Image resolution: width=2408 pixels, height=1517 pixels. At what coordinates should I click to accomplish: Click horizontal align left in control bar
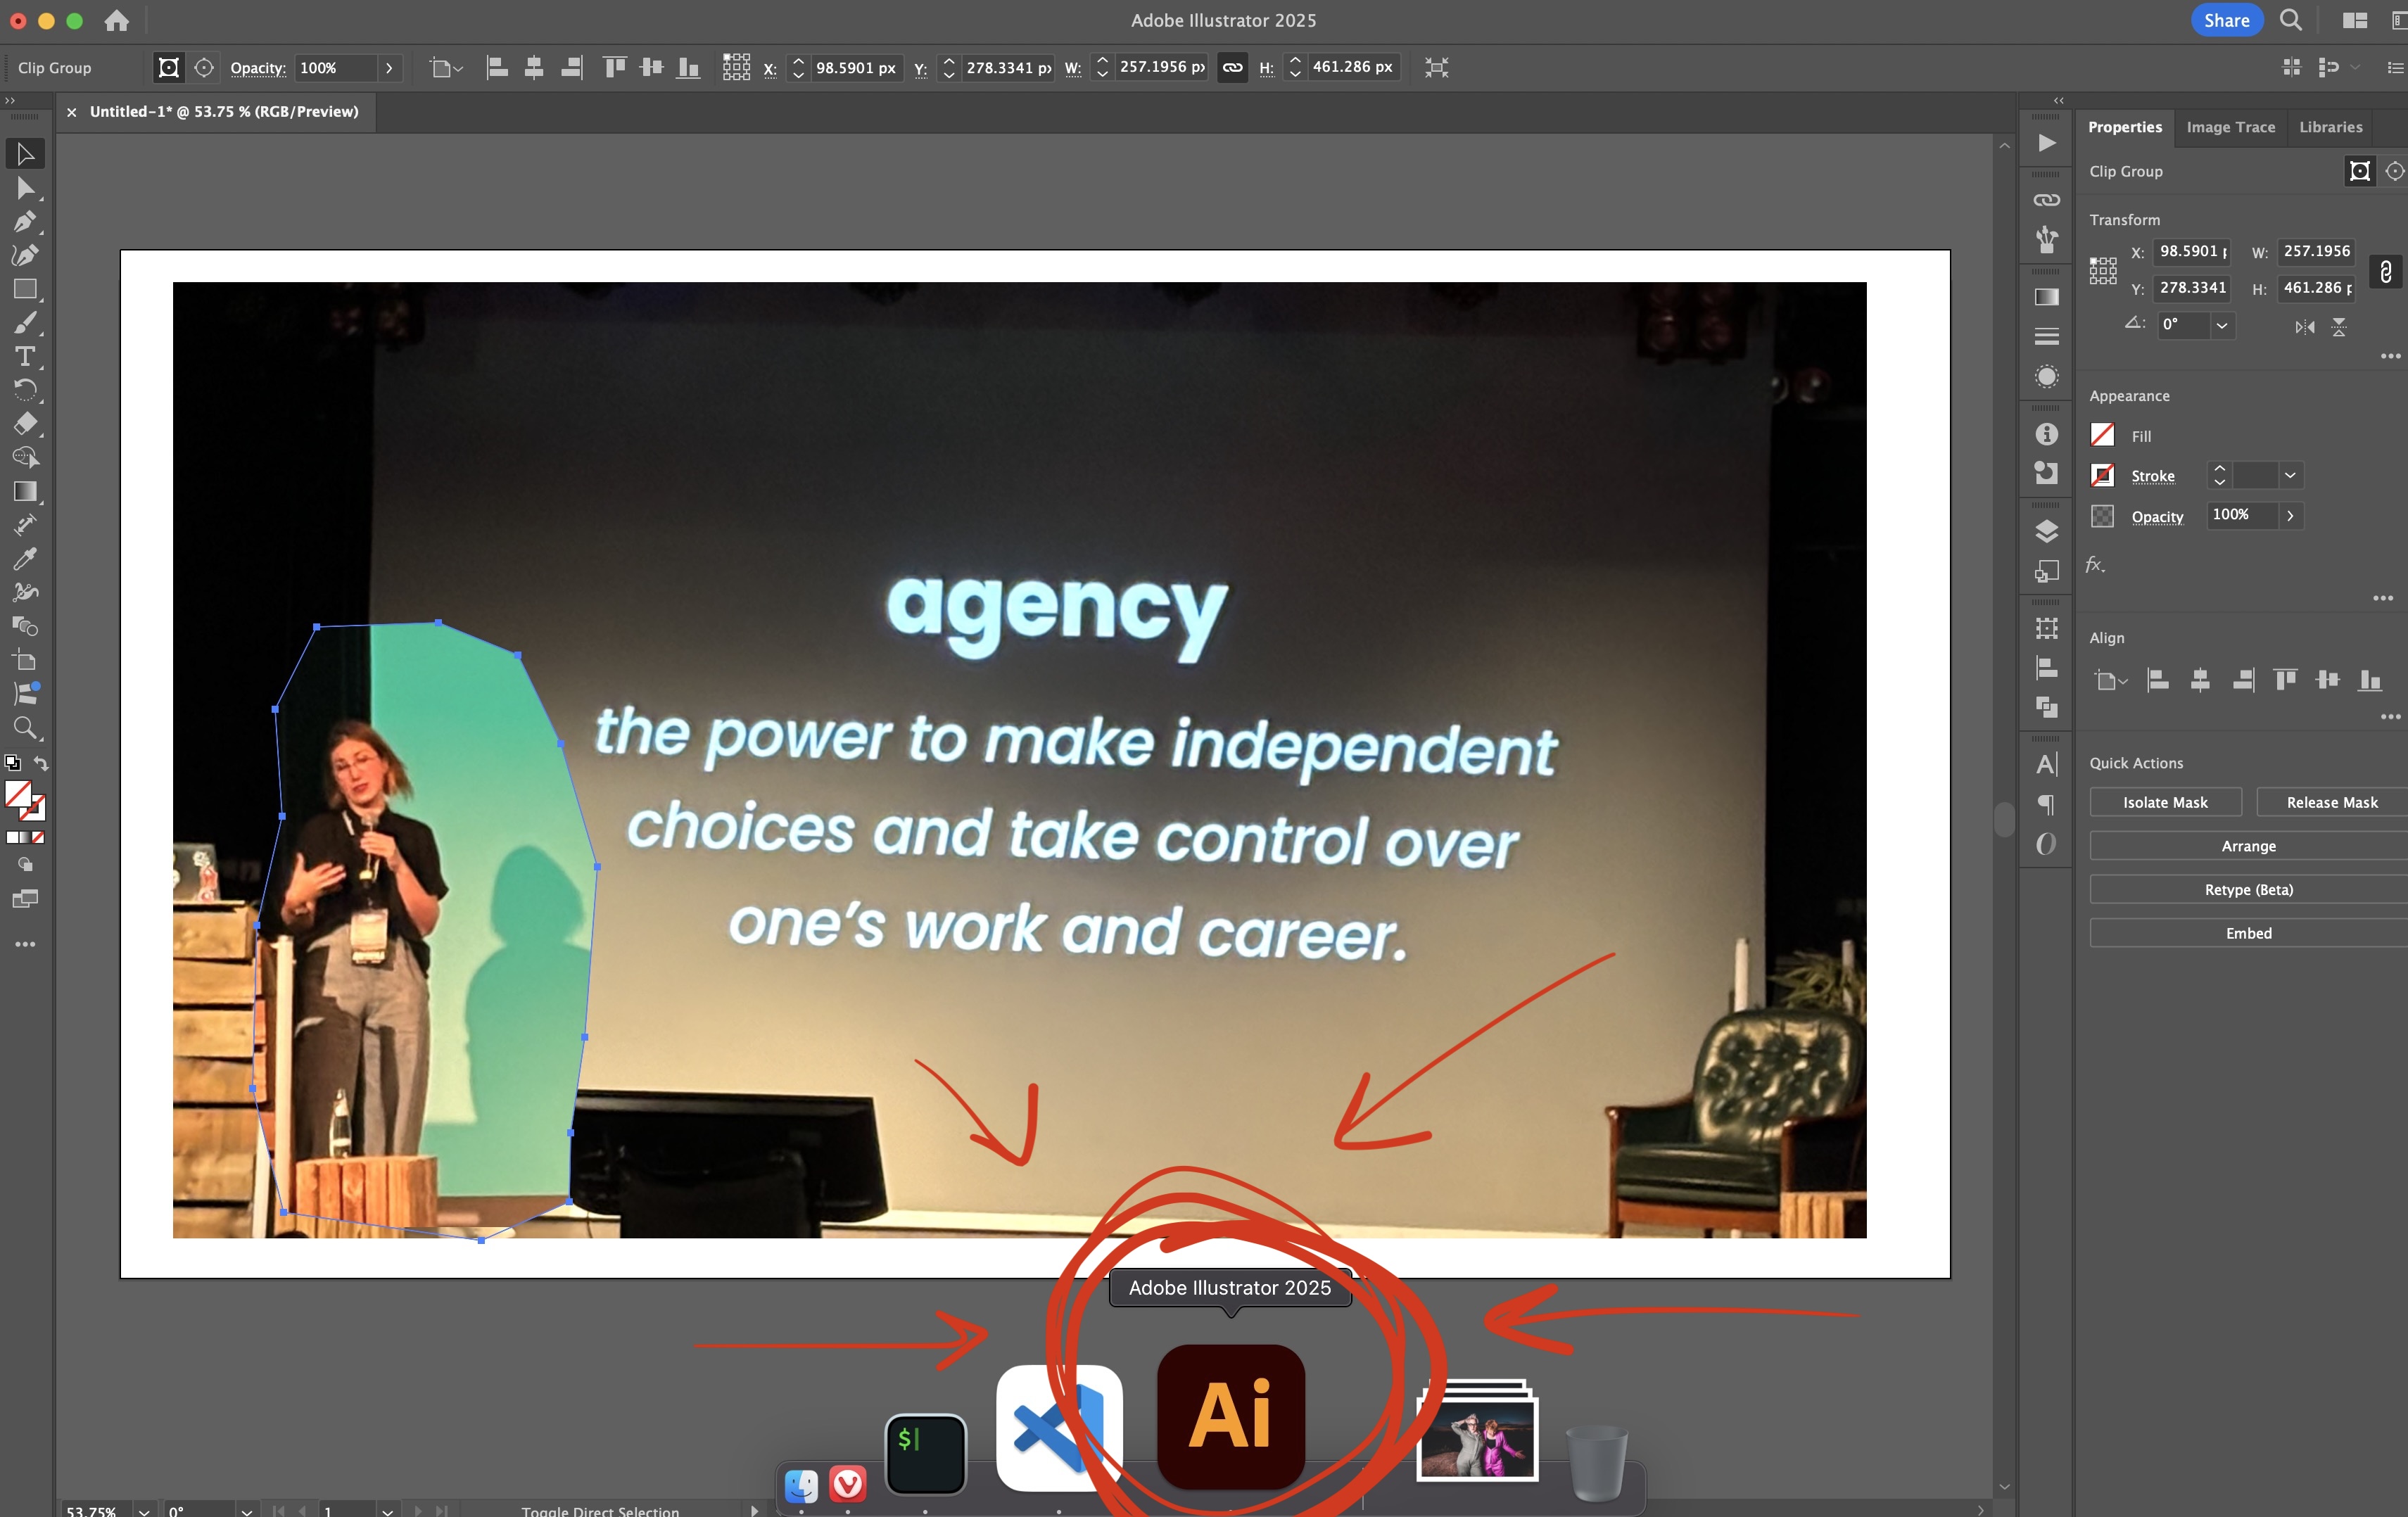point(497,68)
